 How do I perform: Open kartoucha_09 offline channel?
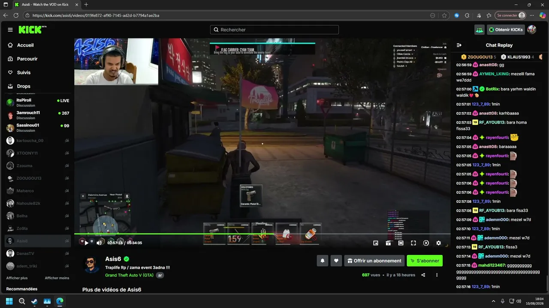tap(38, 140)
